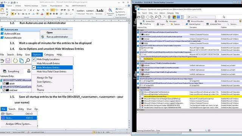The width and height of the screenshot is (242, 136).
Task: Open the line spacing dropdown in Word
Action: point(61,14)
